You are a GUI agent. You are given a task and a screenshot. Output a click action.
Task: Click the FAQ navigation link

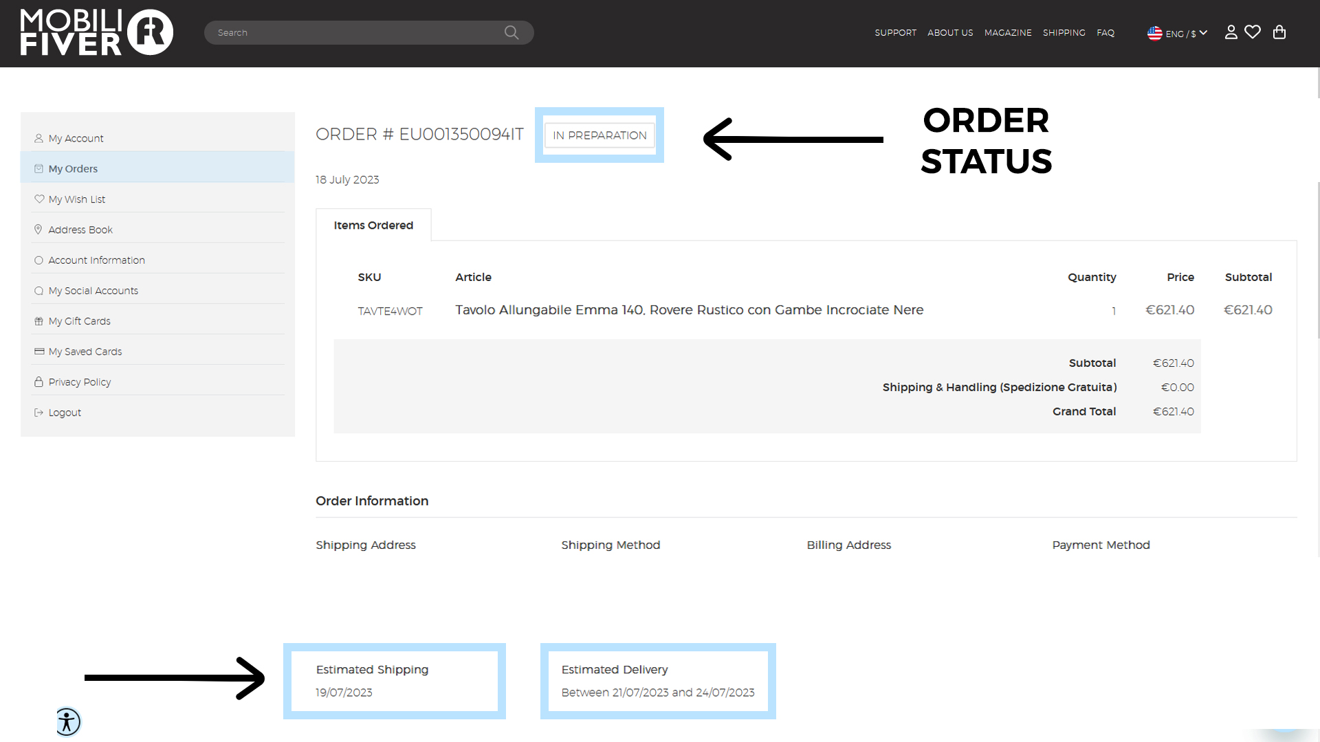point(1106,32)
